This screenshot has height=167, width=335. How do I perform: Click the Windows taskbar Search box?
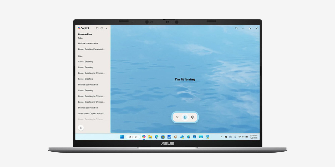133,137
